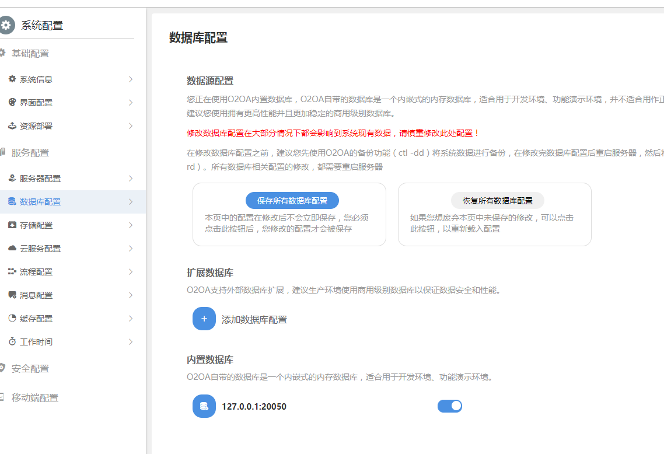Screen dimensions: 664x454
Task: Open the 资源部署 menu item
Action: 36,126
